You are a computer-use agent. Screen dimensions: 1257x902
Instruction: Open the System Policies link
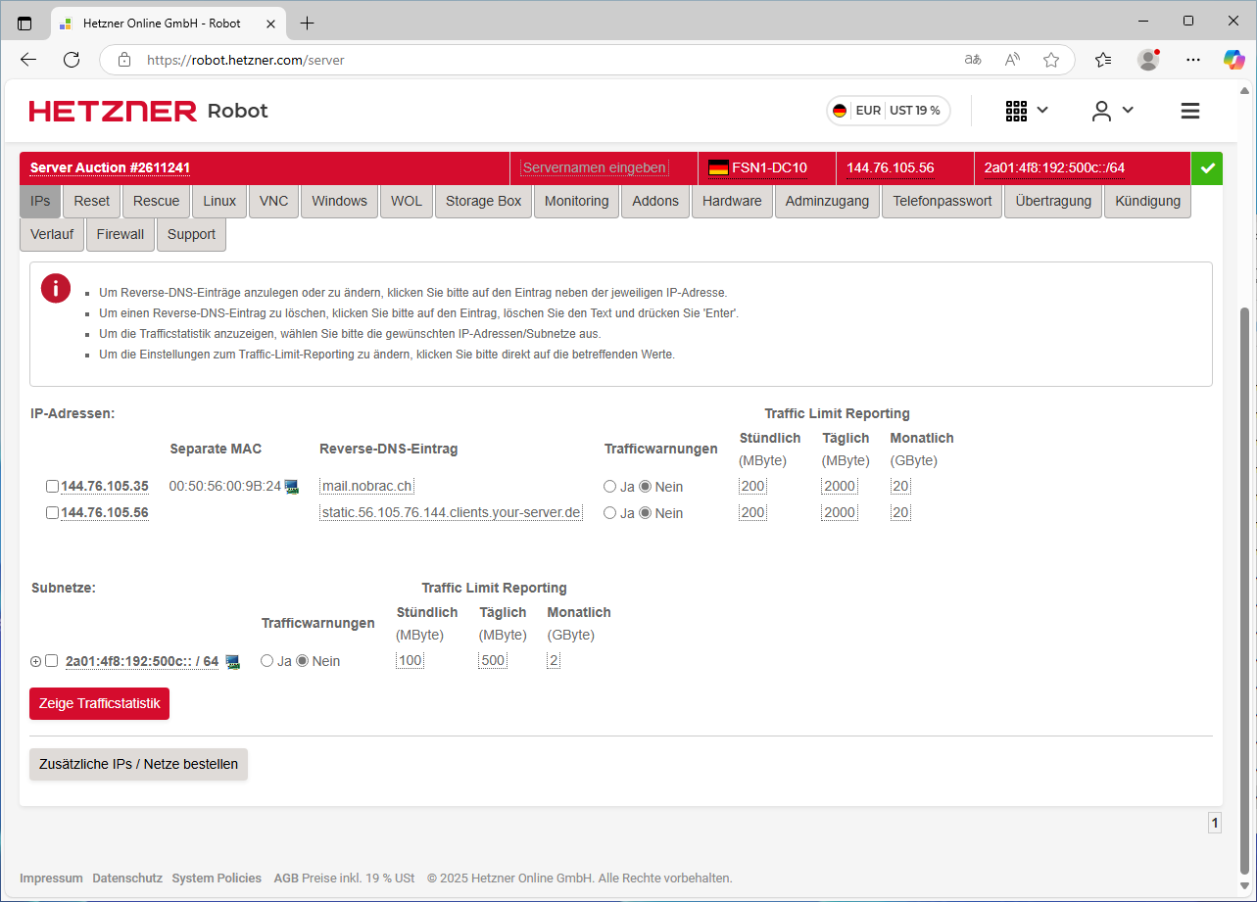click(x=217, y=878)
